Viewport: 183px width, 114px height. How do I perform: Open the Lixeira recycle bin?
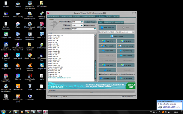pyautogui.click(x=30, y=87)
